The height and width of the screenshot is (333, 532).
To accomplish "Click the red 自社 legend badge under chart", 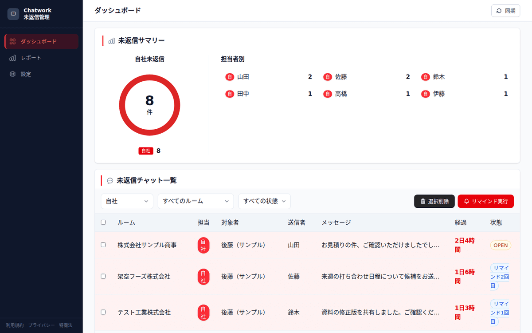I will click(x=146, y=151).
